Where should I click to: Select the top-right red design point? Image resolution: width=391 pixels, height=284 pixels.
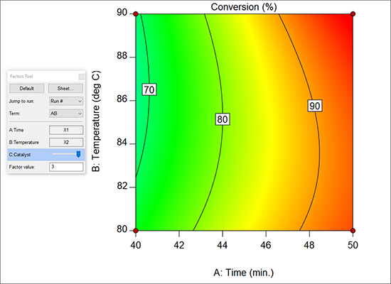pyautogui.click(x=353, y=14)
